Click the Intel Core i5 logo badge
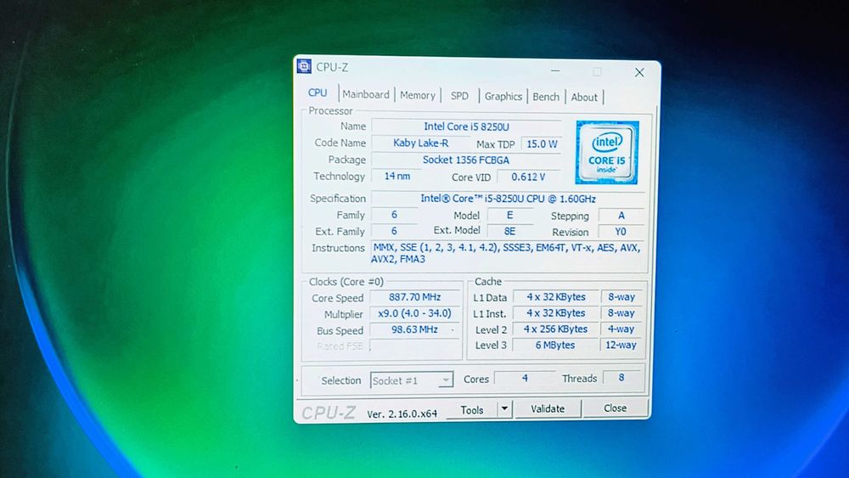 pyautogui.click(x=607, y=152)
